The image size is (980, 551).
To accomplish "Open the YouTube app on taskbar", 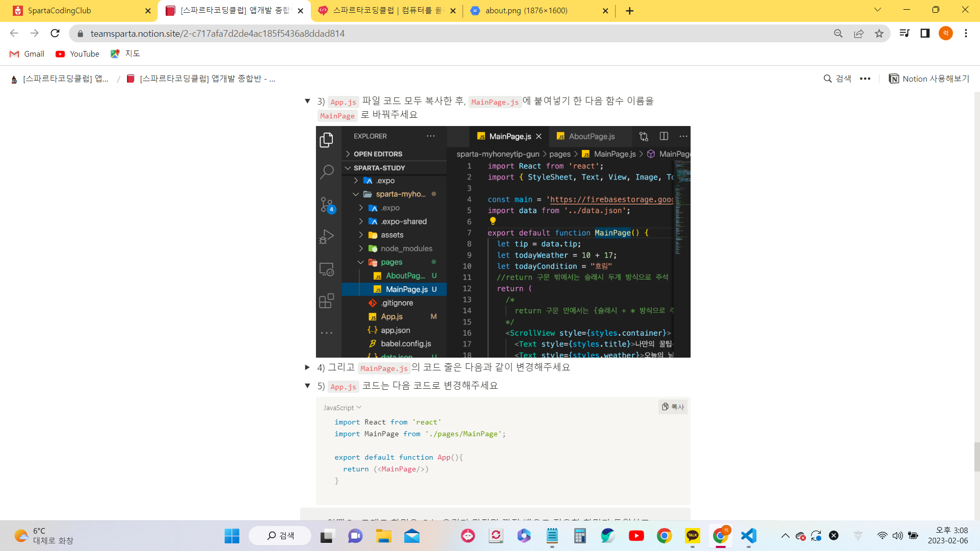I will tap(636, 536).
